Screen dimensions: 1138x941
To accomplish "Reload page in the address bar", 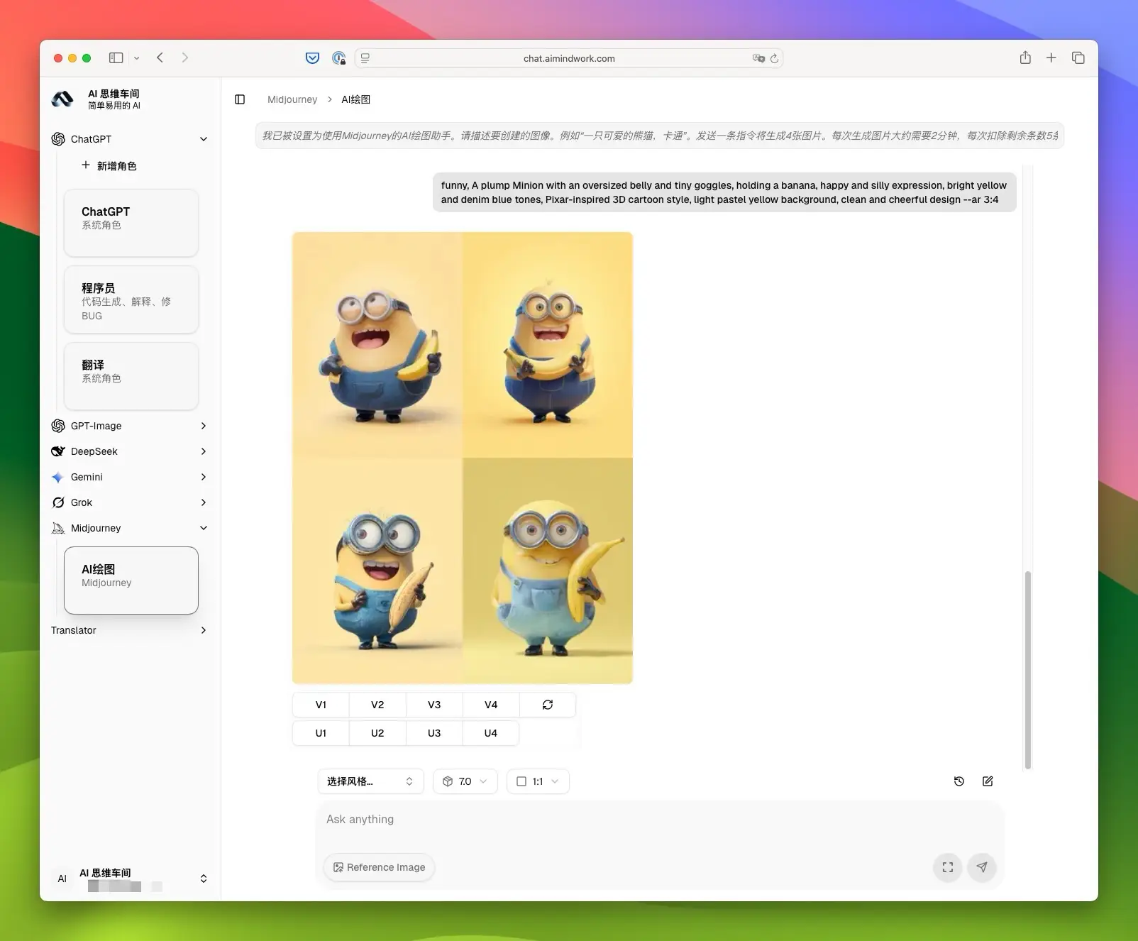I will coord(774,59).
